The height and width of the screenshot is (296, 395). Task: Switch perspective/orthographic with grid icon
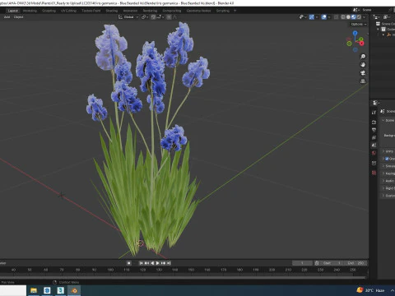363,81
